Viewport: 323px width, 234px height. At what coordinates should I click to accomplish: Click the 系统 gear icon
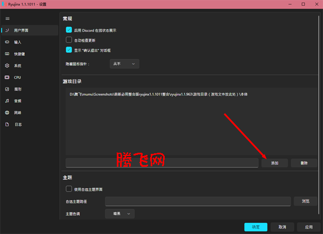(7, 66)
